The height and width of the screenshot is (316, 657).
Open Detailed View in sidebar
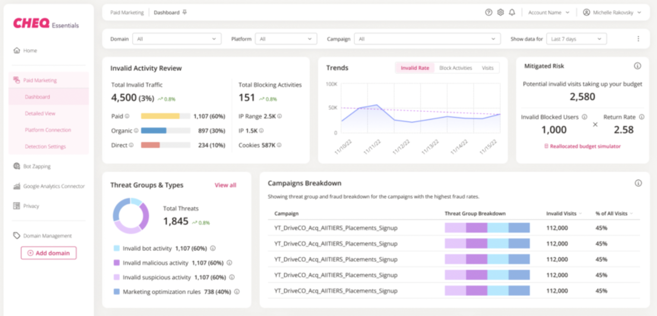[40, 114]
